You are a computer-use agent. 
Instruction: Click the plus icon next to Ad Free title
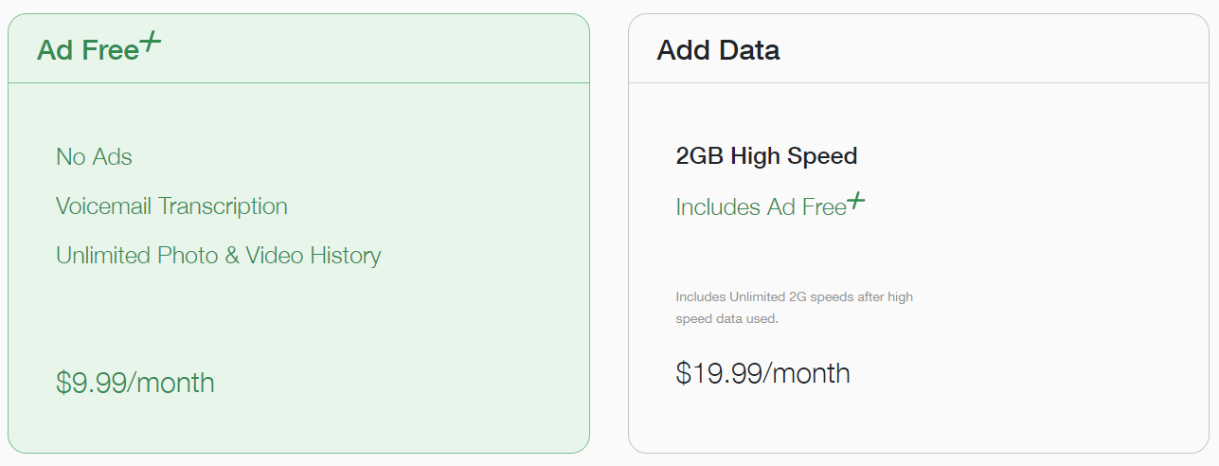(151, 41)
